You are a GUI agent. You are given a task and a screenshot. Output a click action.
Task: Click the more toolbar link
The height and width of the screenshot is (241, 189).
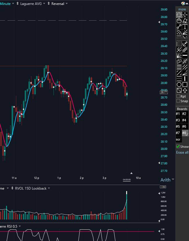click(x=182, y=9)
